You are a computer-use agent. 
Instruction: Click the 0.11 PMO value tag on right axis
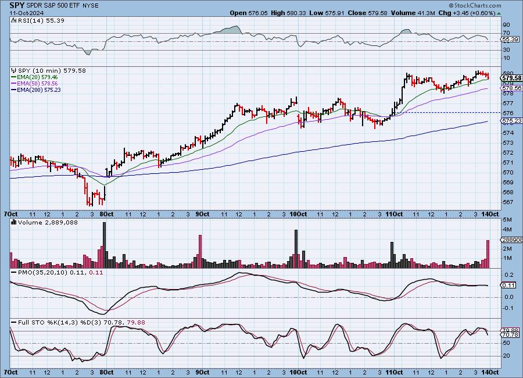click(509, 285)
